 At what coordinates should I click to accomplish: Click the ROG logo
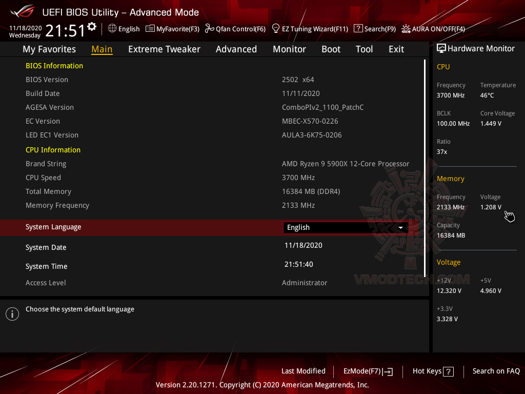tap(23, 11)
